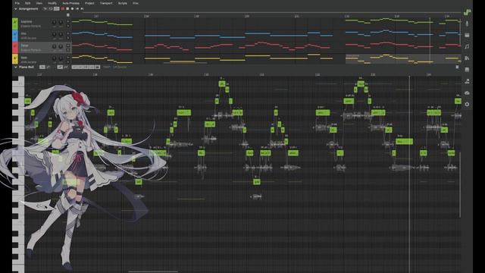Click the horizontal scrollbar at bottom
This screenshot has height=273, width=485.
click(153, 271)
